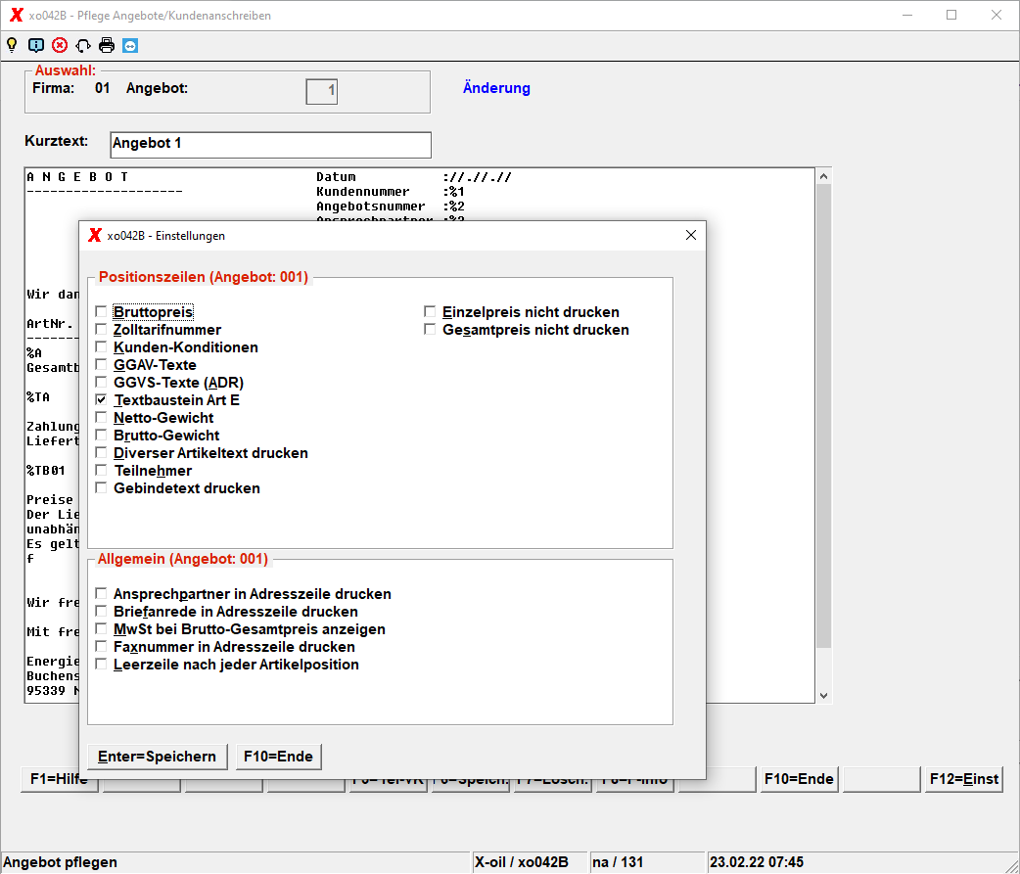Check the GGAV-Texte box

[101, 365]
